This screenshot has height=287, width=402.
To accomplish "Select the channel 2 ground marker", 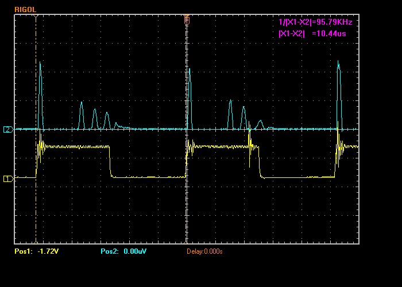I will [x=8, y=129].
